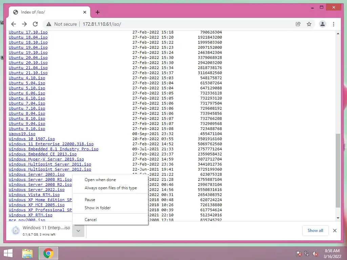The width and height of the screenshot is (347, 260).
Task: Click the muted volume tray icon
Action: (x=315, y=254)
